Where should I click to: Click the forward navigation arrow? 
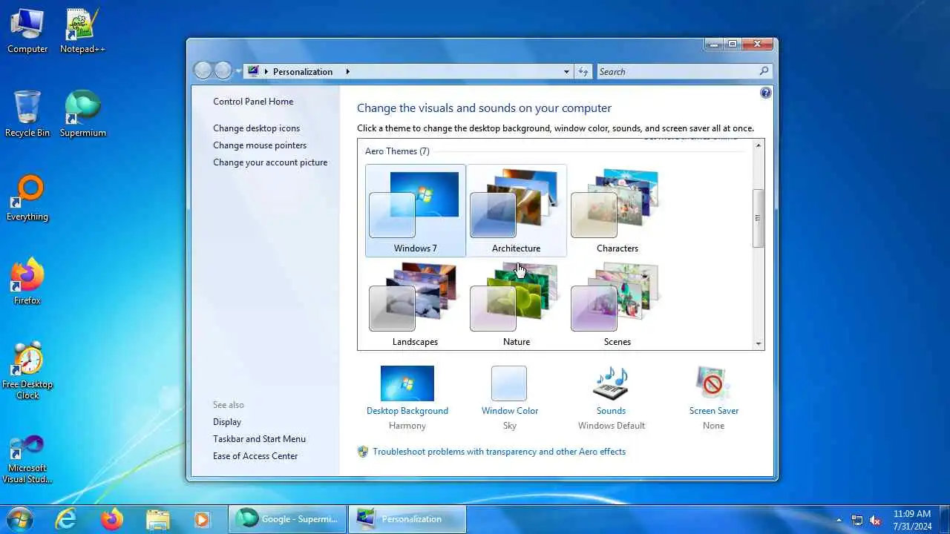(x=223, y=70)
